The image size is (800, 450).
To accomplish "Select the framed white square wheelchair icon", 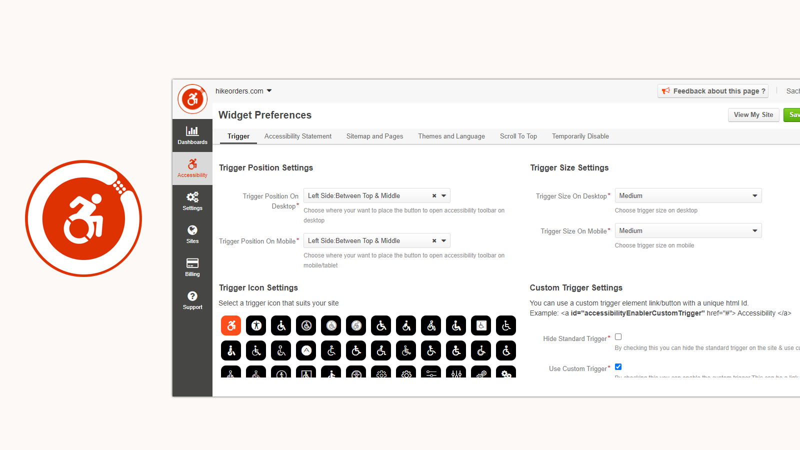I will coord(481,325).
